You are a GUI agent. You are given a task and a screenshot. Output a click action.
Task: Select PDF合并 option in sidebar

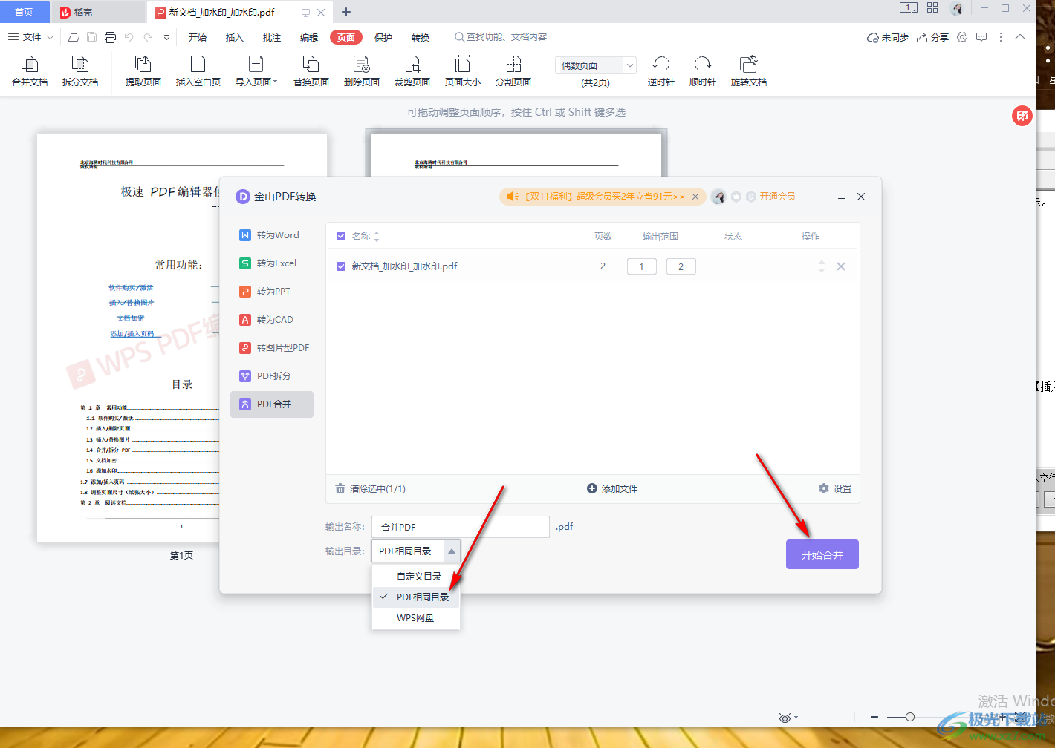pyautogui.click(x=271, y=404)
